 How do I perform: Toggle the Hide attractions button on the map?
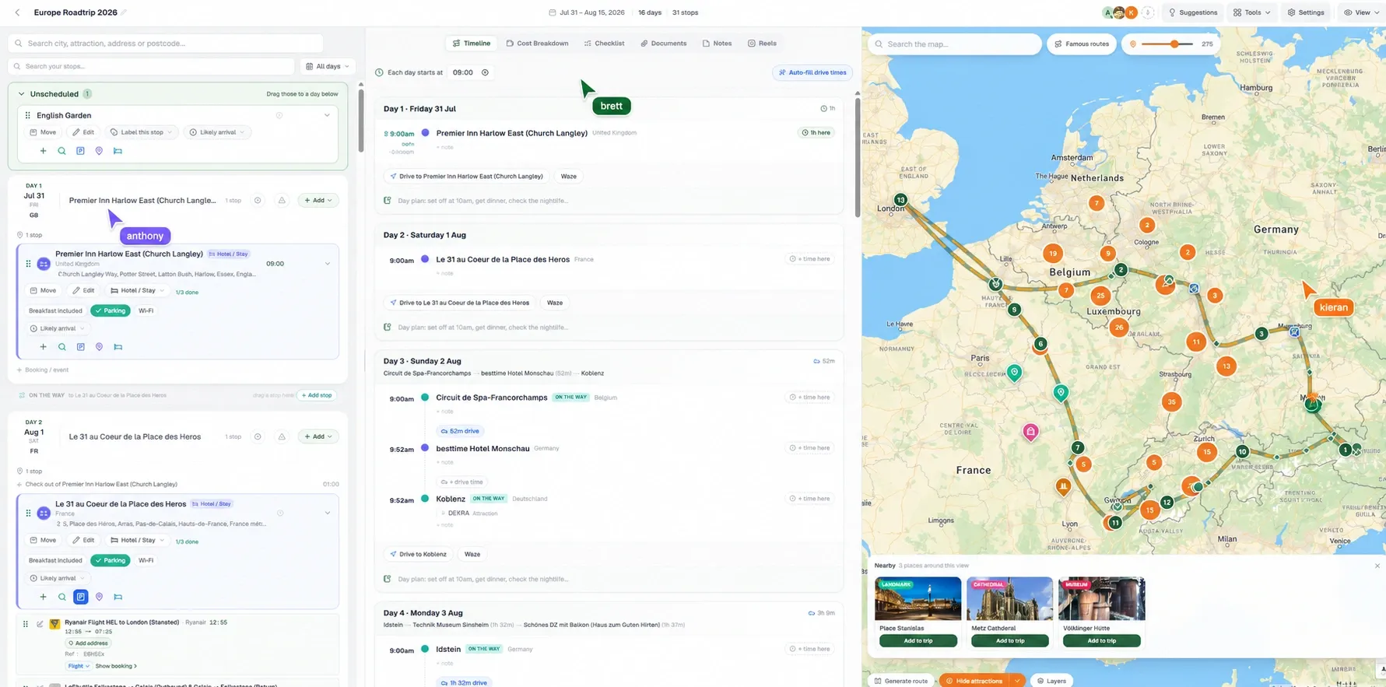[x=974, y=681]
